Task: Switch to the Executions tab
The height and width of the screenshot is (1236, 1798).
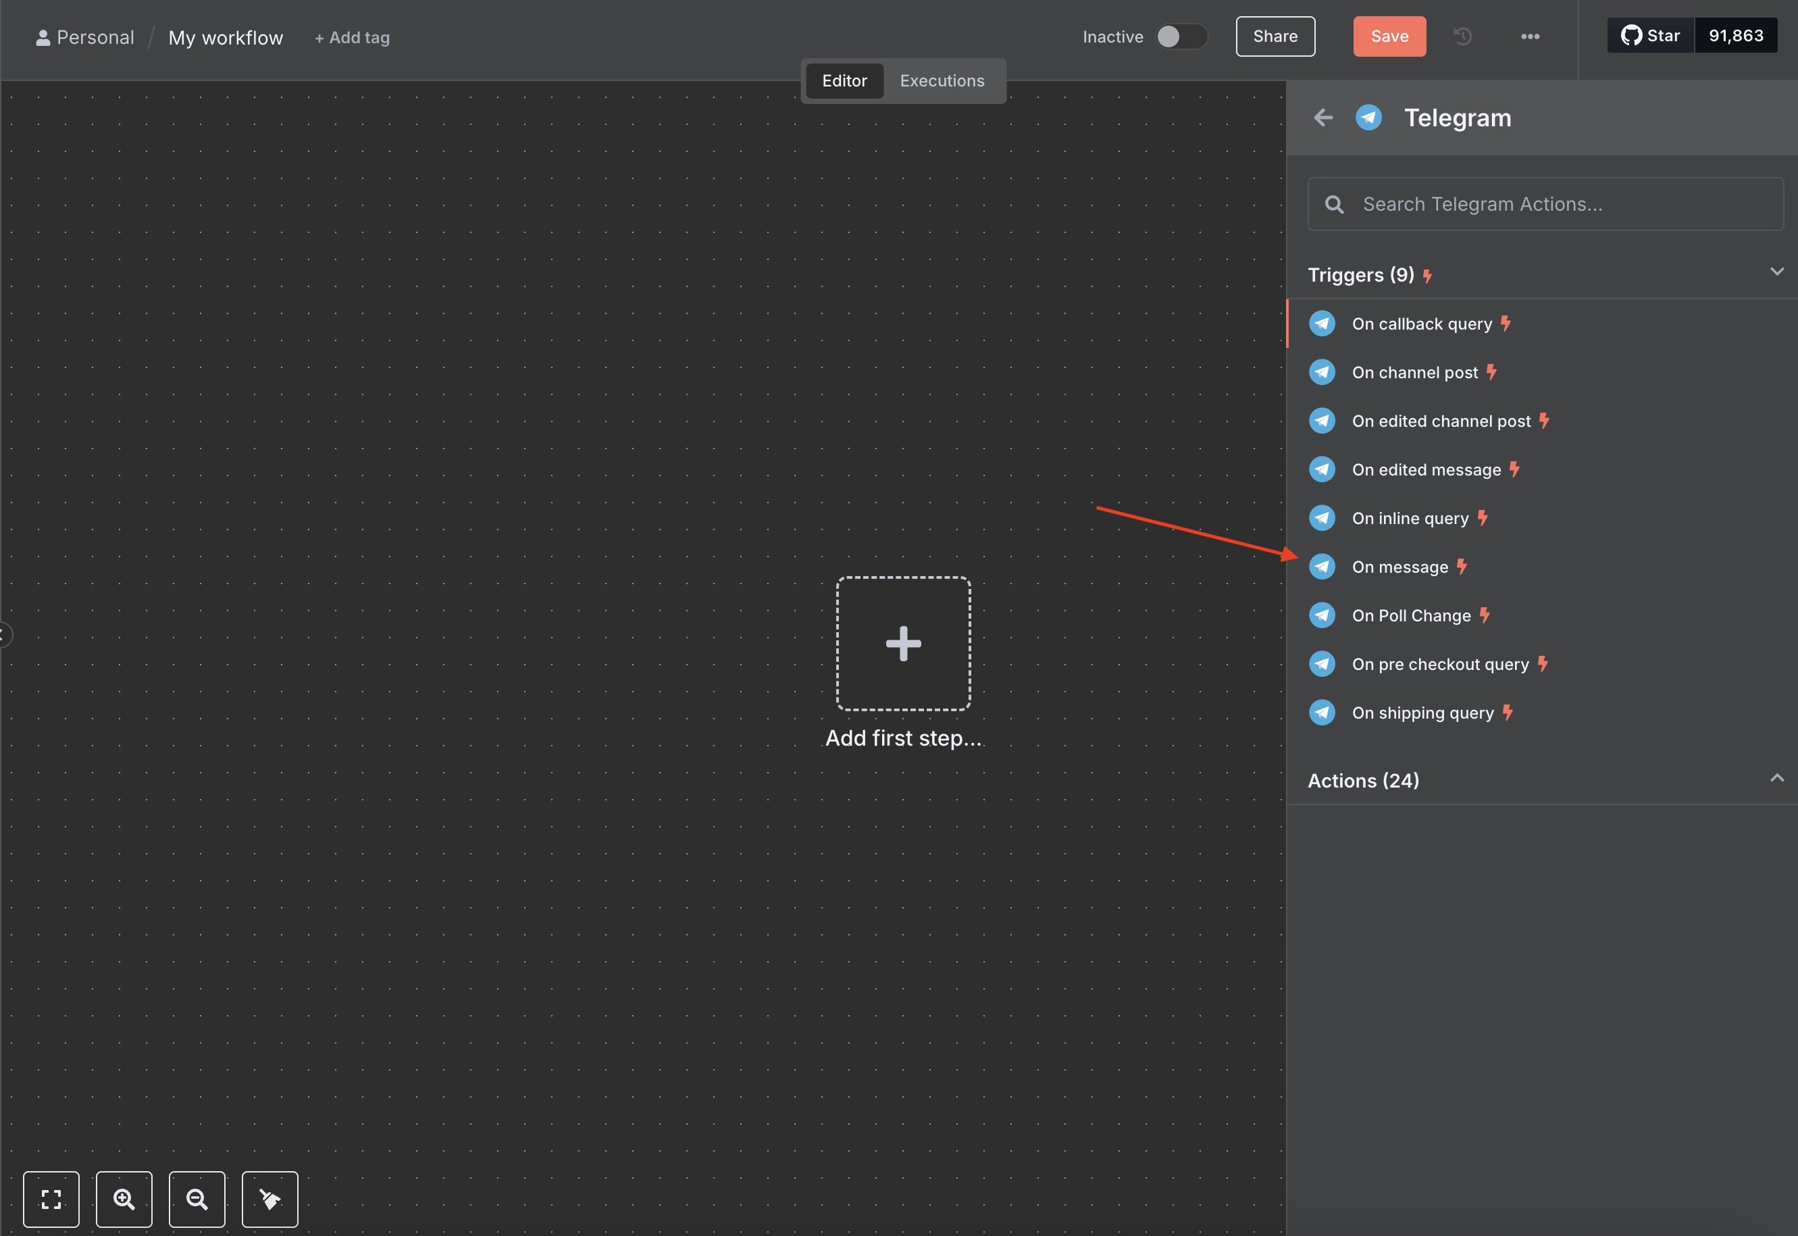Action: click(x=942, y=80)
